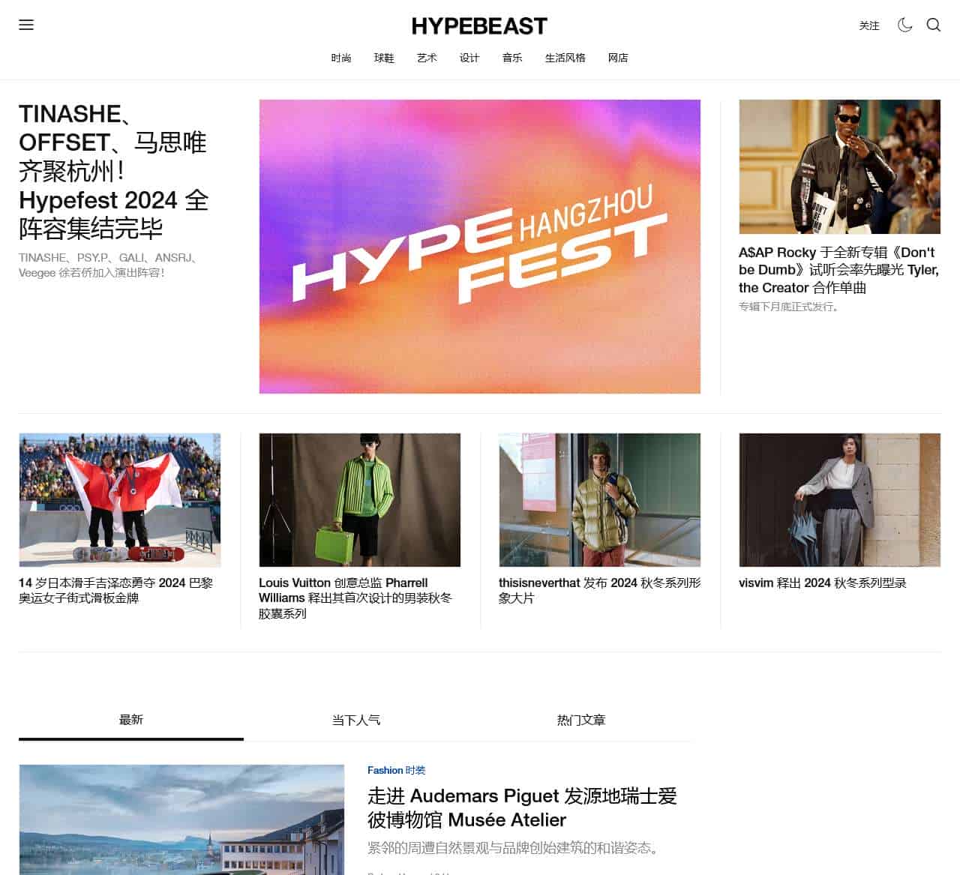This screenshot has width=960, height=875.
Task: Click the thisisneverthat puffer jacket thumbnail
Action: tap(600, 499)
